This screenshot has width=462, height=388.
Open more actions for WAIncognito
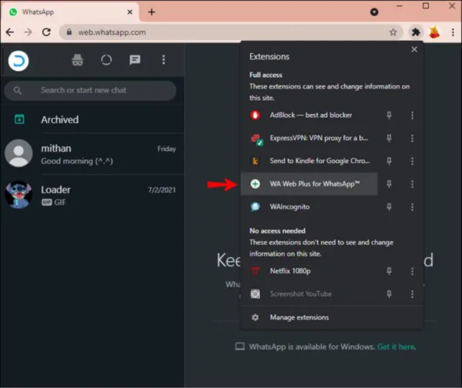pos(412,207)
